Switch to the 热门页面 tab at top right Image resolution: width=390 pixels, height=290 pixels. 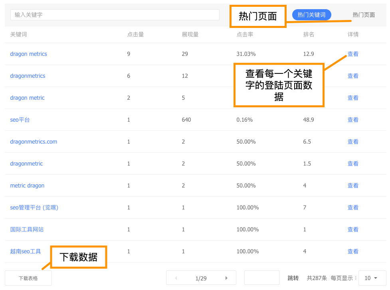(x=363, y=15)
